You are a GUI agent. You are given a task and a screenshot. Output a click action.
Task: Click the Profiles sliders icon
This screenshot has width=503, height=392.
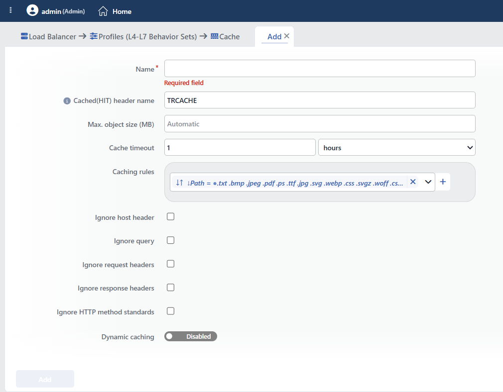tap(93, 36)
